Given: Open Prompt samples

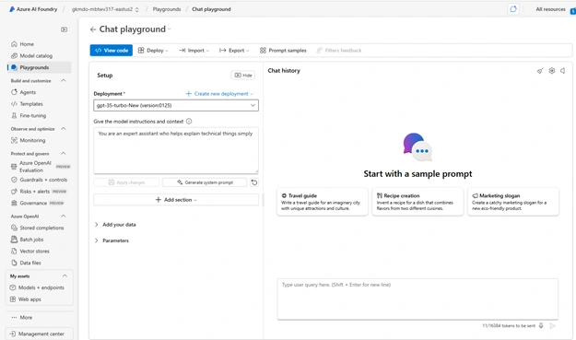Looking at the screenshot, I should (283, 51).
